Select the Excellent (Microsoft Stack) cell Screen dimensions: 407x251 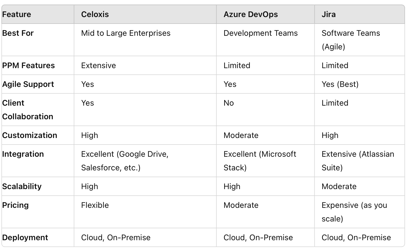pyautogui.click(x=260, y=161)
